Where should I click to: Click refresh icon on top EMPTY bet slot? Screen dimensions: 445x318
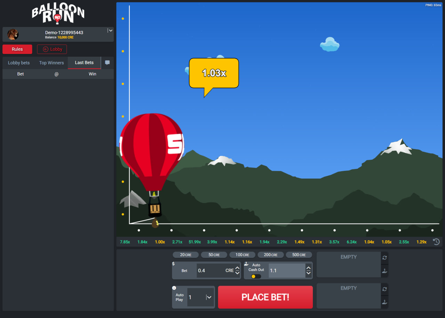click(x=384, y=257)
